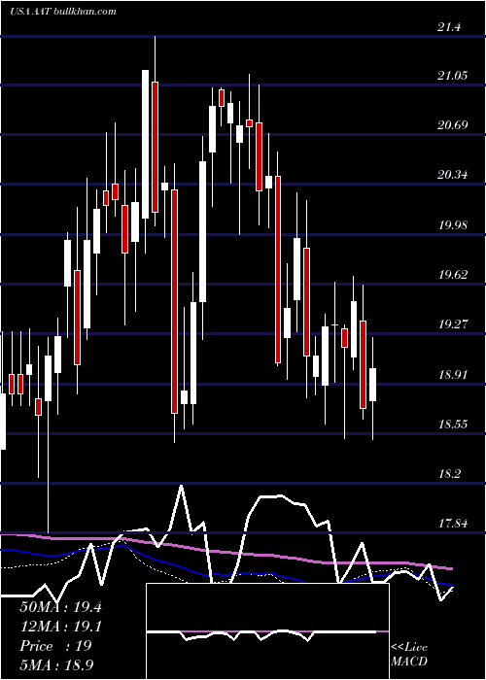Select the 18.91 price axis label
Image resolution: width=486 pixels, height=680 pixels.
click(x=453, y=374)
